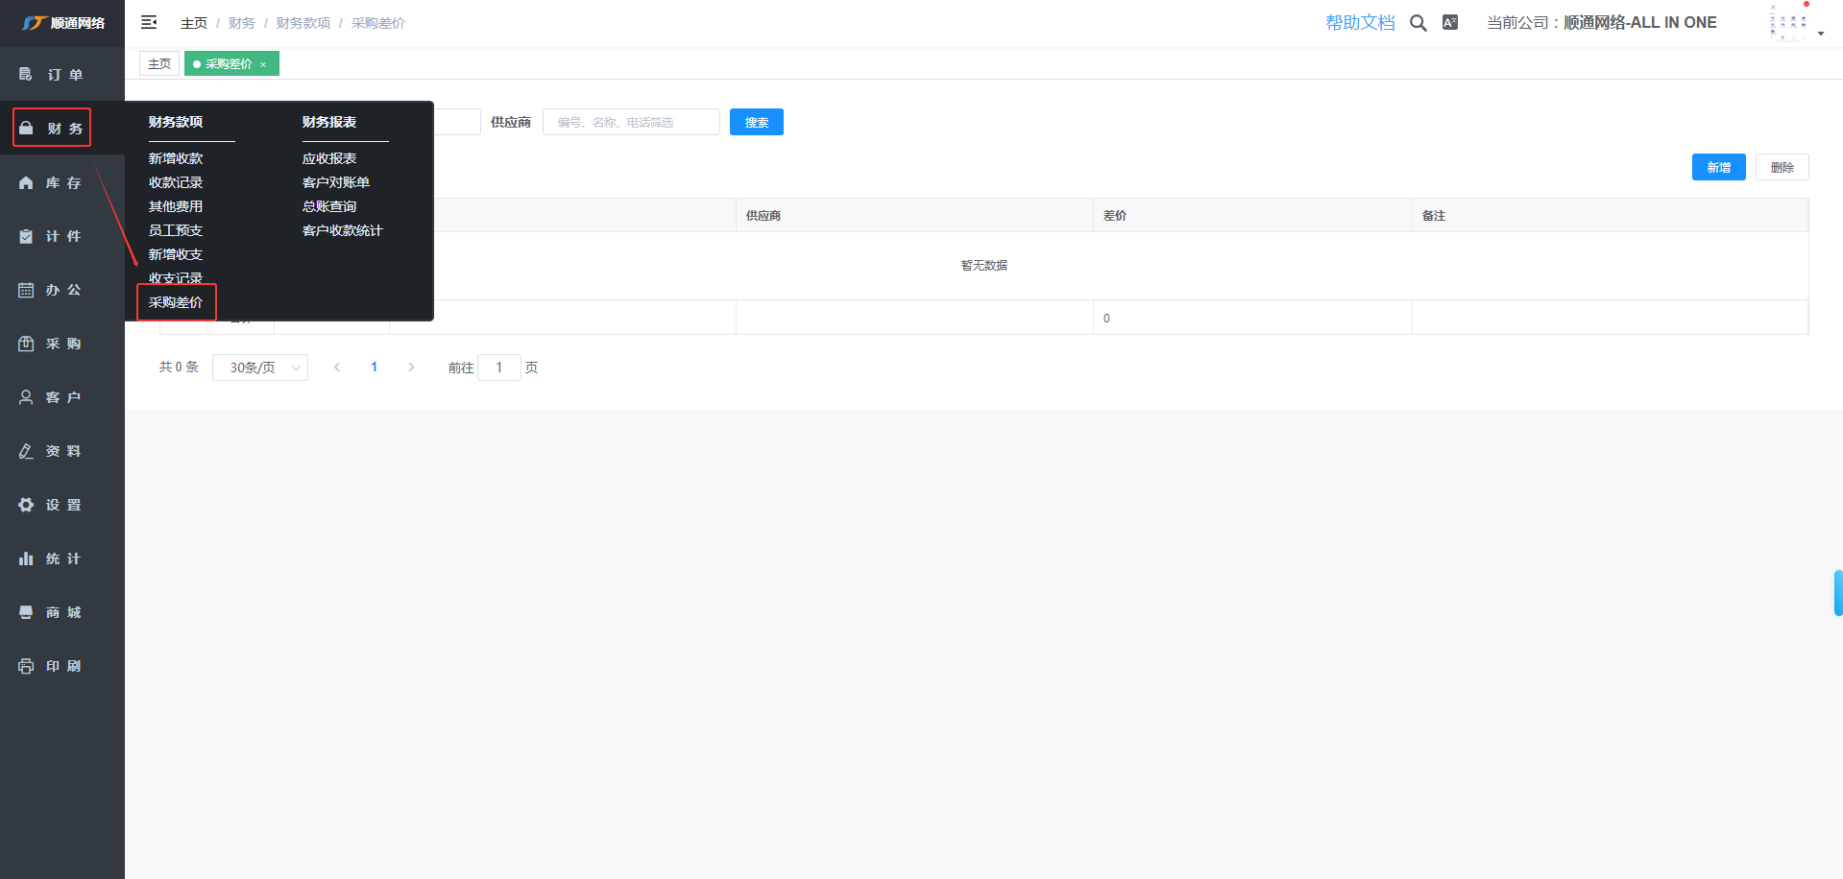Click the 新增 add button

(x=1718, y=167)
